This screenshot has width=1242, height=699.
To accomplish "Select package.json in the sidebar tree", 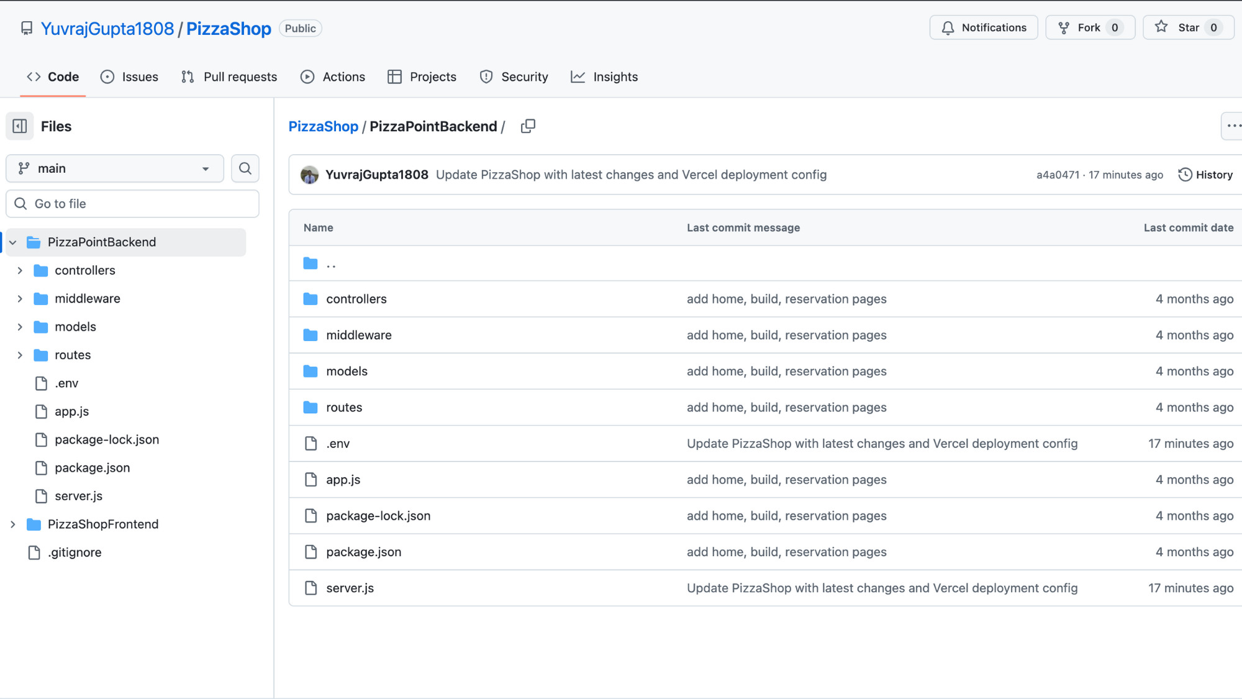I will click(93, 468).
